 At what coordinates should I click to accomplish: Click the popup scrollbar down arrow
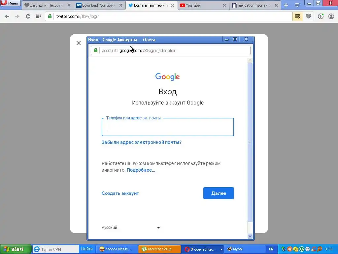tap(250, 236)
